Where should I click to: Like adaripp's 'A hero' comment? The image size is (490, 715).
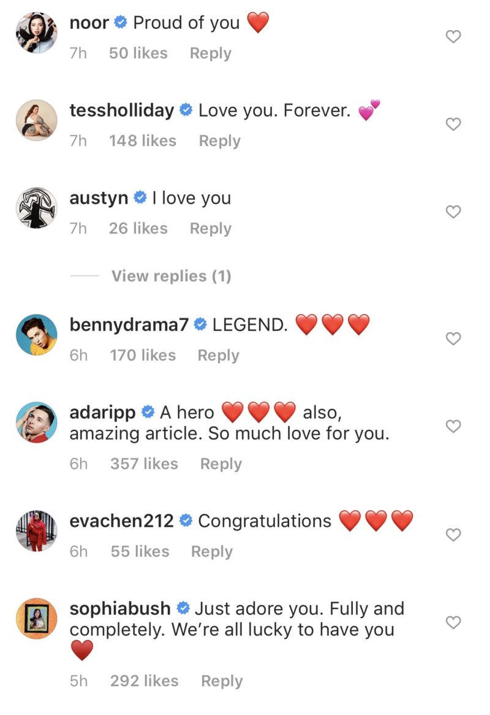[x=453, y=426]
